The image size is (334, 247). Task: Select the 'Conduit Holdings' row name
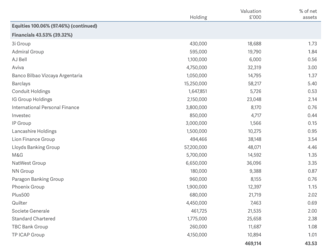click(x=31, y=91)
